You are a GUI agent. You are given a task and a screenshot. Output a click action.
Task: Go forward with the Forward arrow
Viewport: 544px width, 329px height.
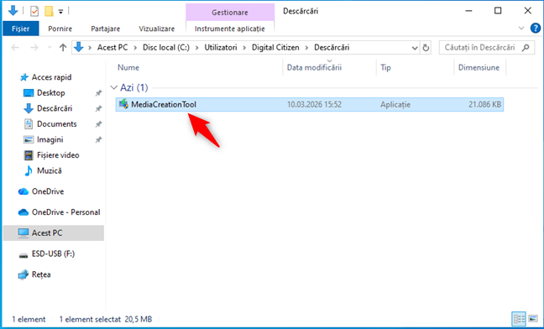click(34, 48)
